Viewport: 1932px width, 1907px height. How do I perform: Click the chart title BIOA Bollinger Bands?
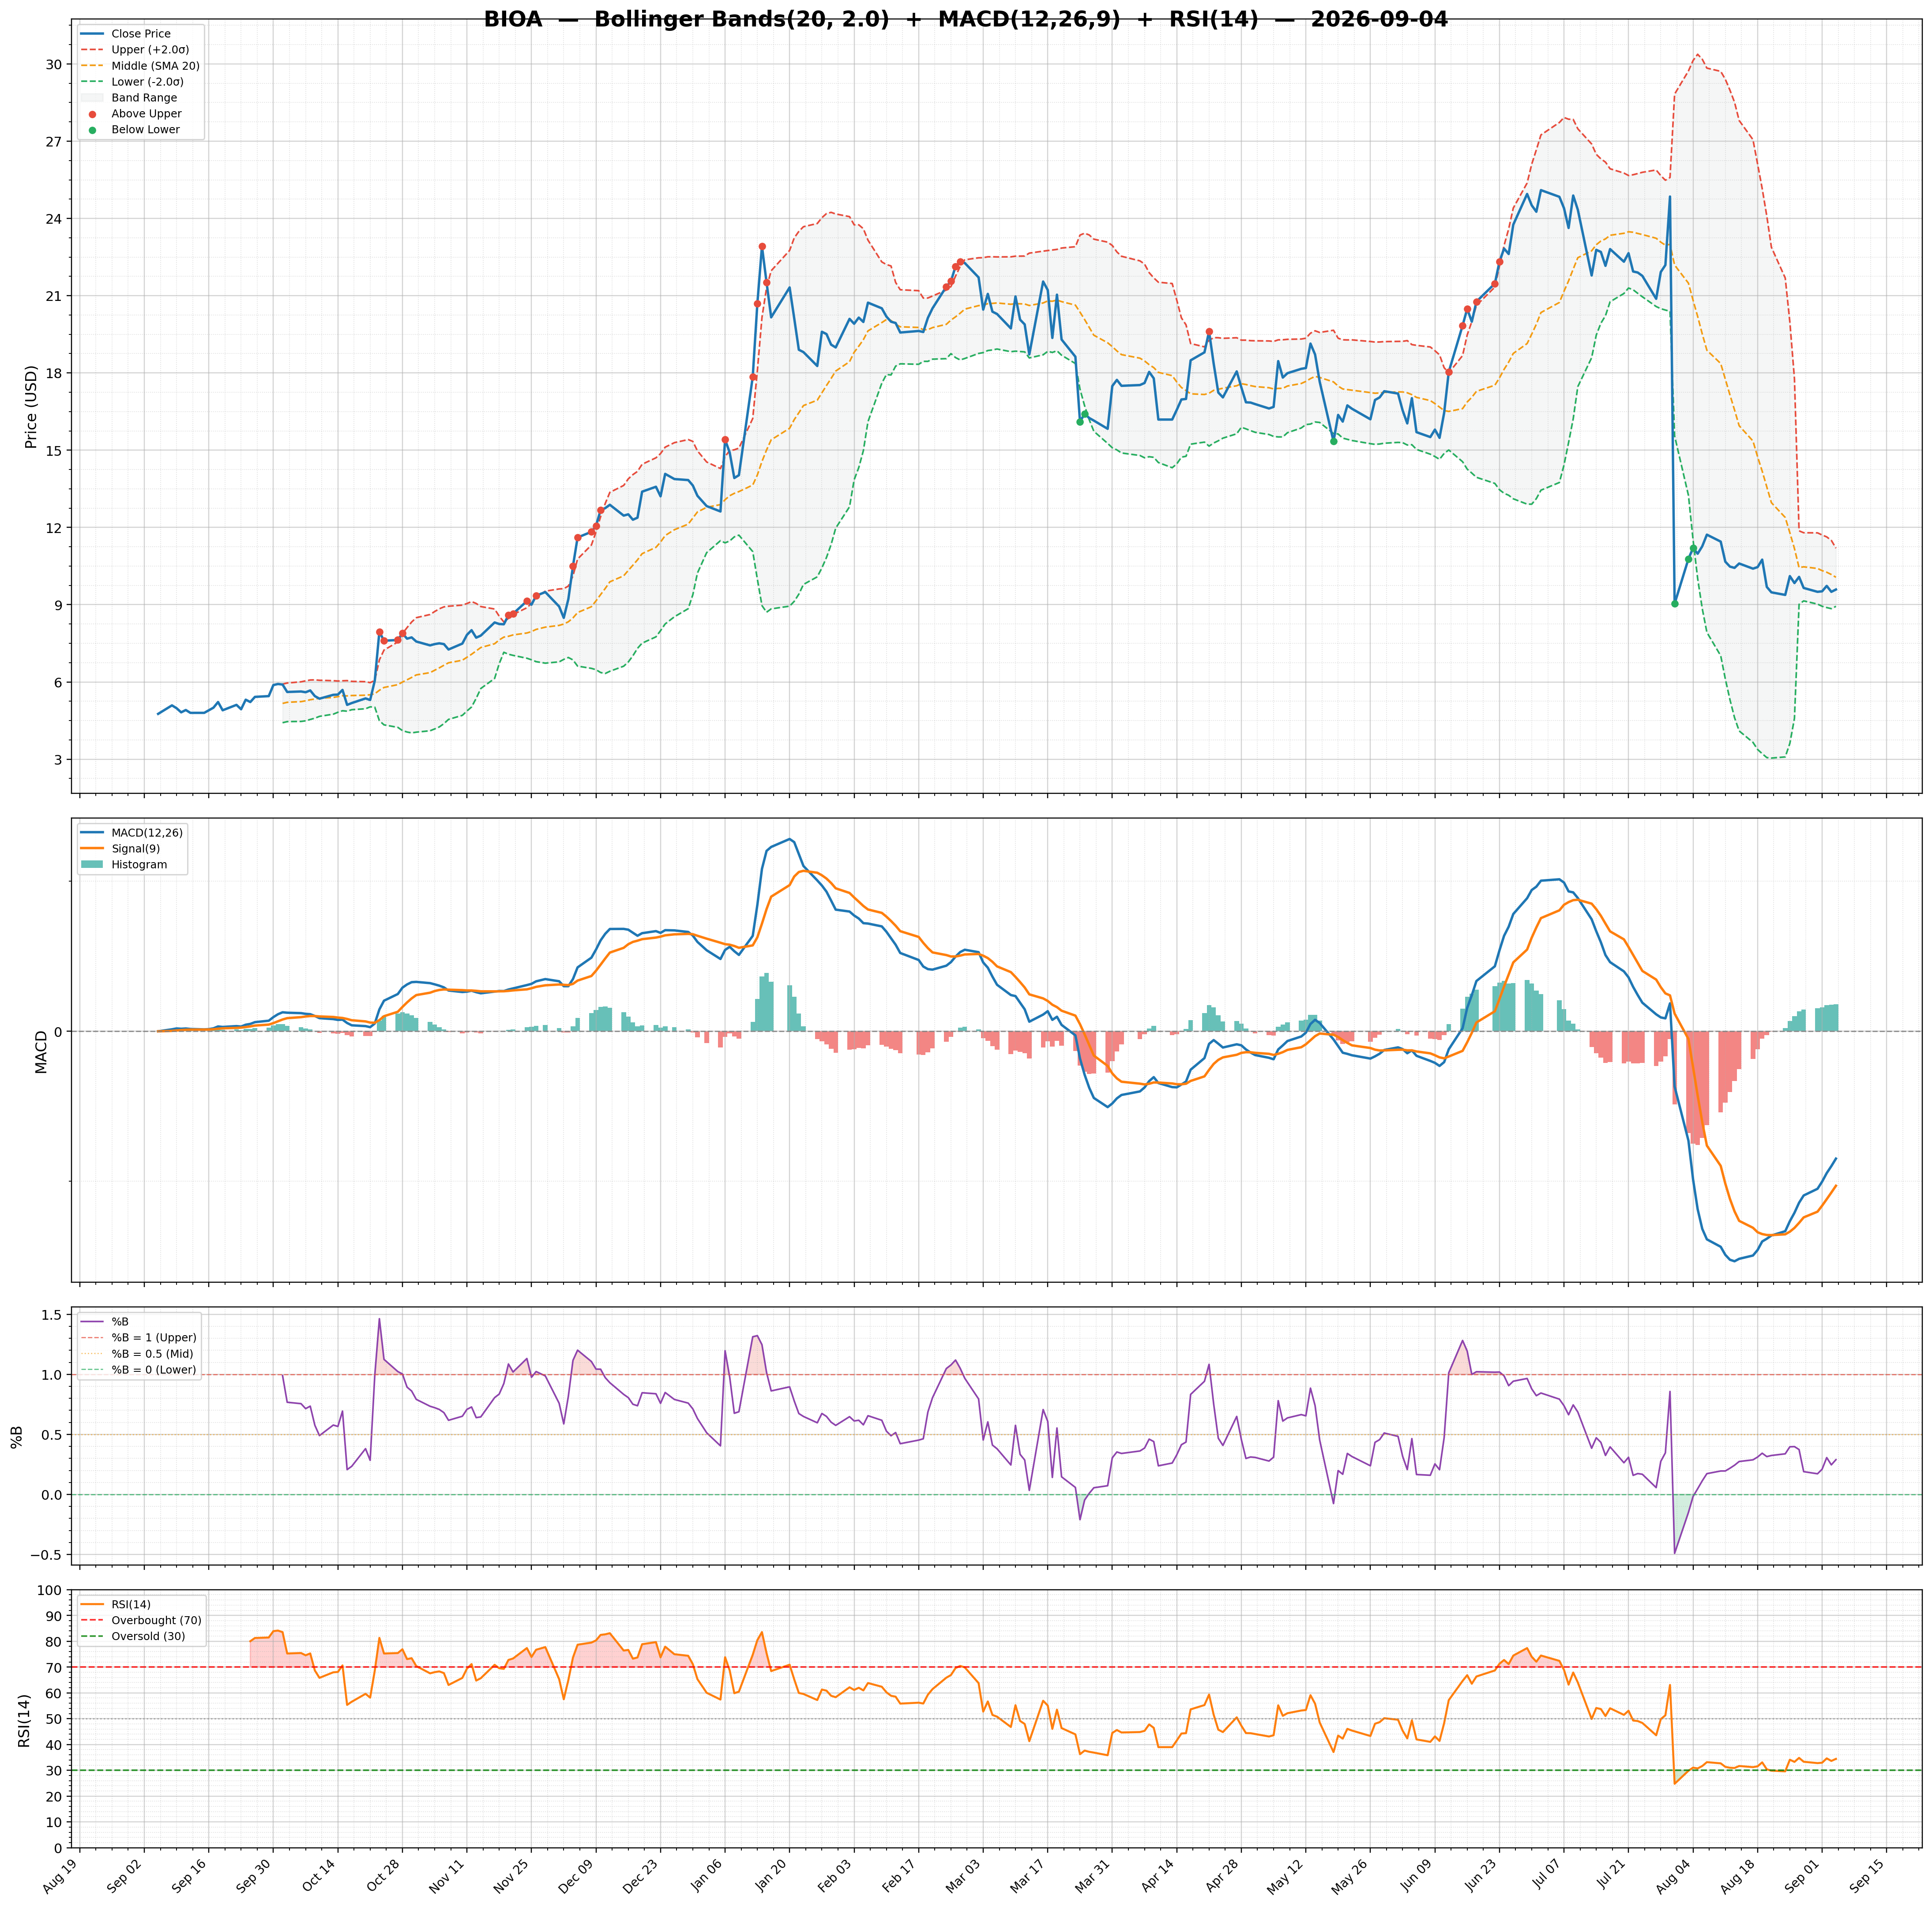tap(966, 19)
